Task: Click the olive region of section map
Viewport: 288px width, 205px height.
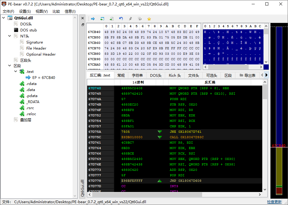Action: click(x=279, y=166)
